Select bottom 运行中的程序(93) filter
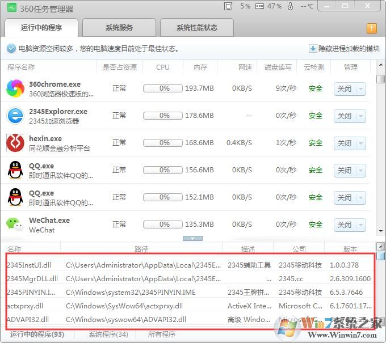This screenshot has width=386, height=343. point(37,334)
